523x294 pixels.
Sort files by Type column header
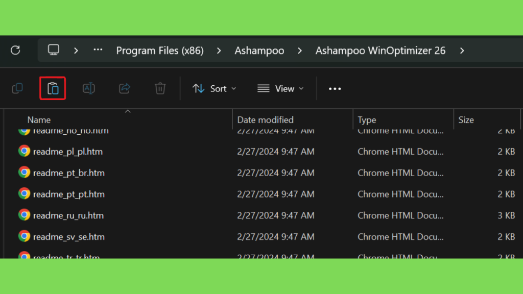click(367, 120)
